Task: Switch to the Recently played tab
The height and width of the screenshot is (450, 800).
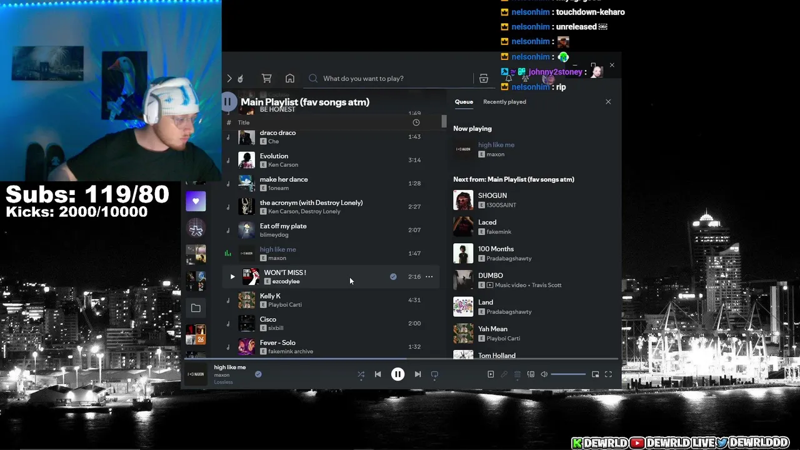Action: pyautogui.click(x=504, y=102)
